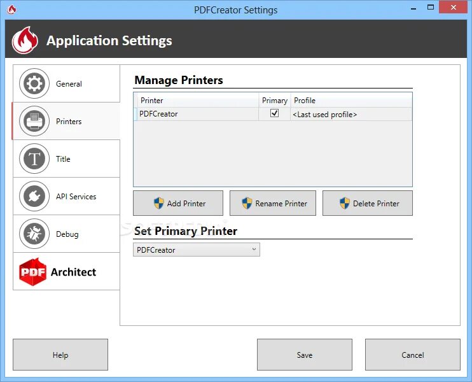Switch to the Printers tab

66,121
